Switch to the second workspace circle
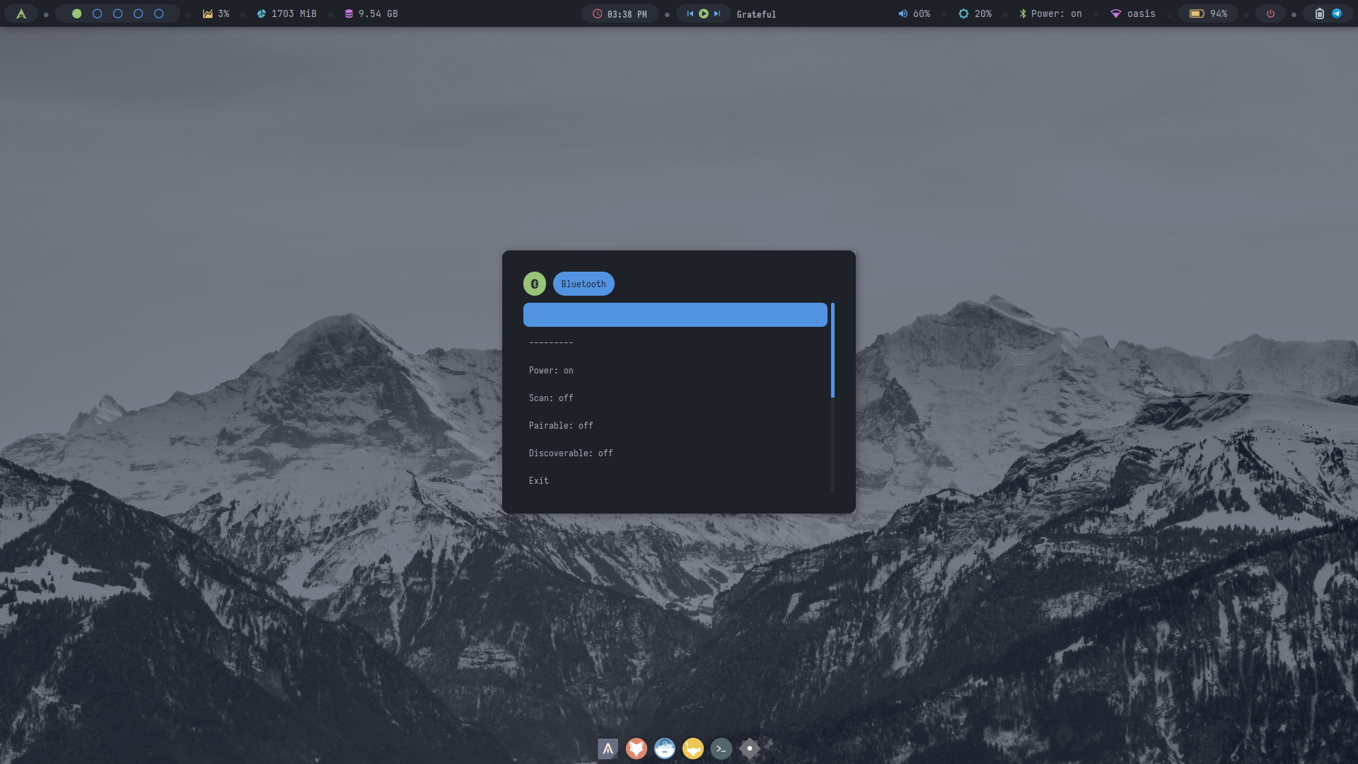1358x764 pixels. [97, 13]
